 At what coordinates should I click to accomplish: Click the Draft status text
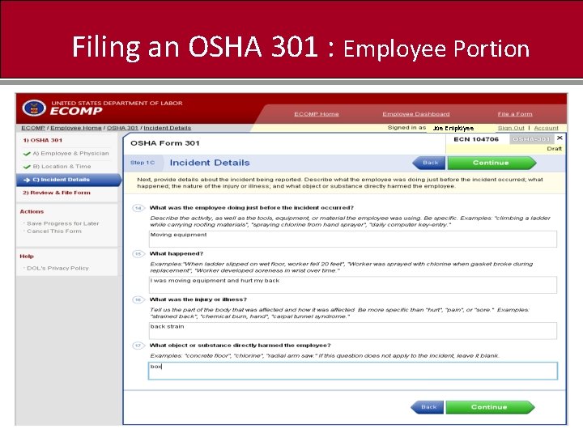[x=554, y=149]
